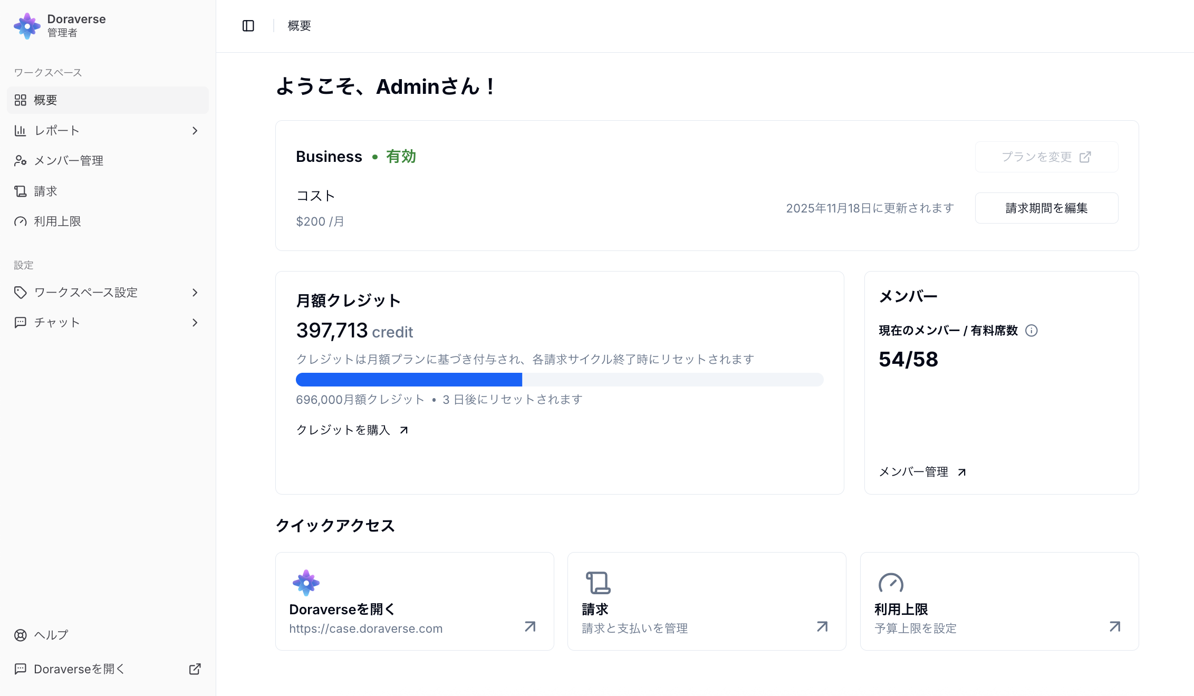Open メンバー管理 in the sidebar
Screen dimensions: 1194x696
(69, 161)
